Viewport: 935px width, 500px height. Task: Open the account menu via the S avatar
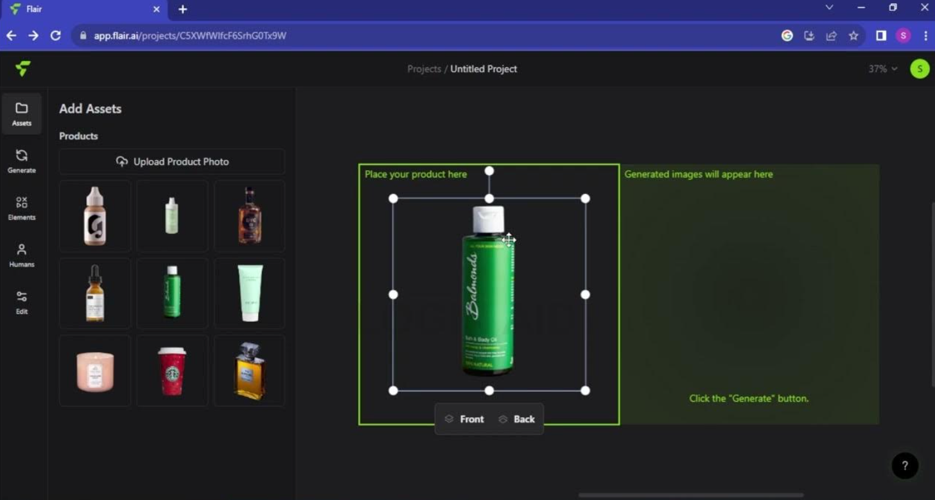click(x=920, y=69)
